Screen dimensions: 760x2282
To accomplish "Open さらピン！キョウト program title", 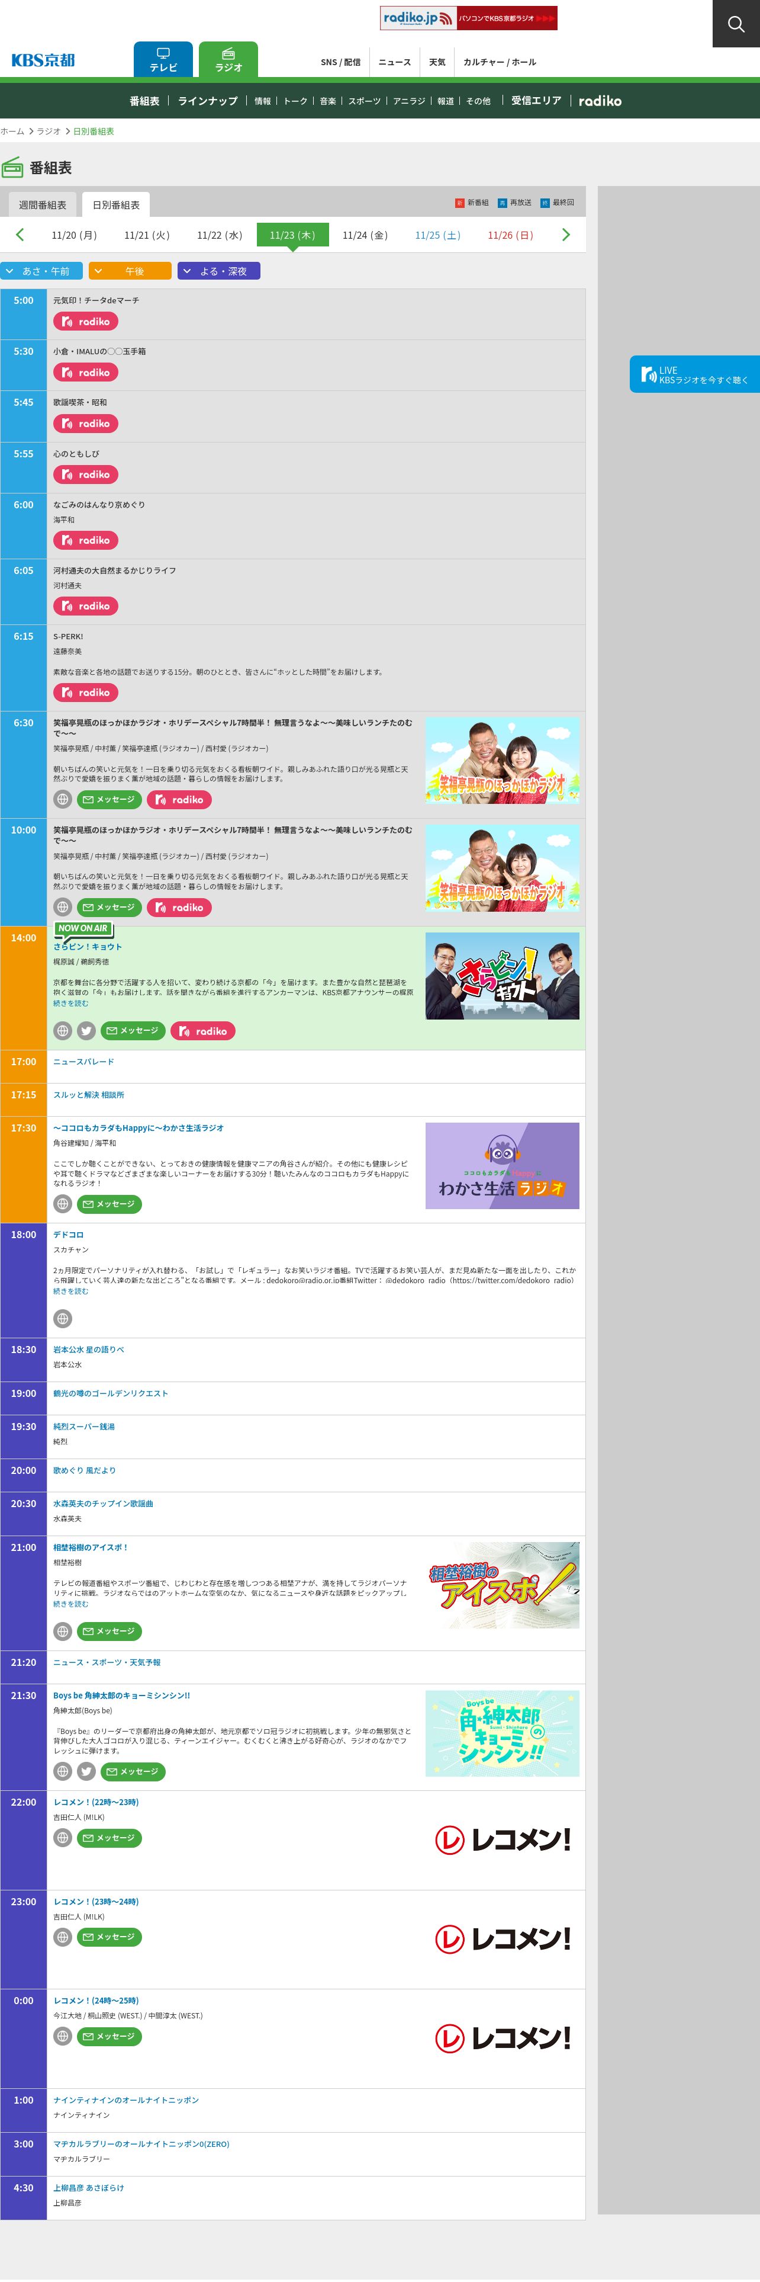I will 88,947.
